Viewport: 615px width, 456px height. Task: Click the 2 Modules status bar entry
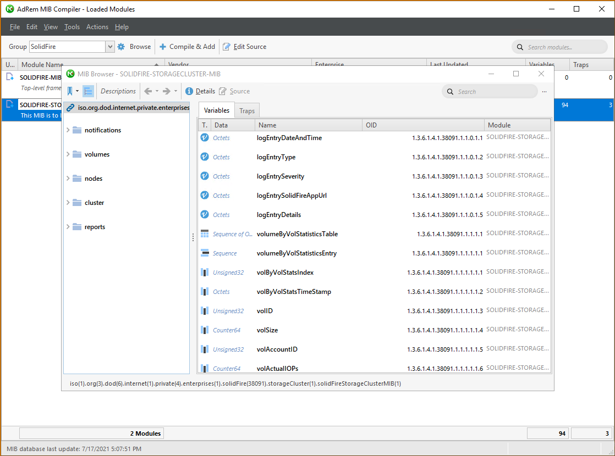pyautogui.click(x=91, y=433)
